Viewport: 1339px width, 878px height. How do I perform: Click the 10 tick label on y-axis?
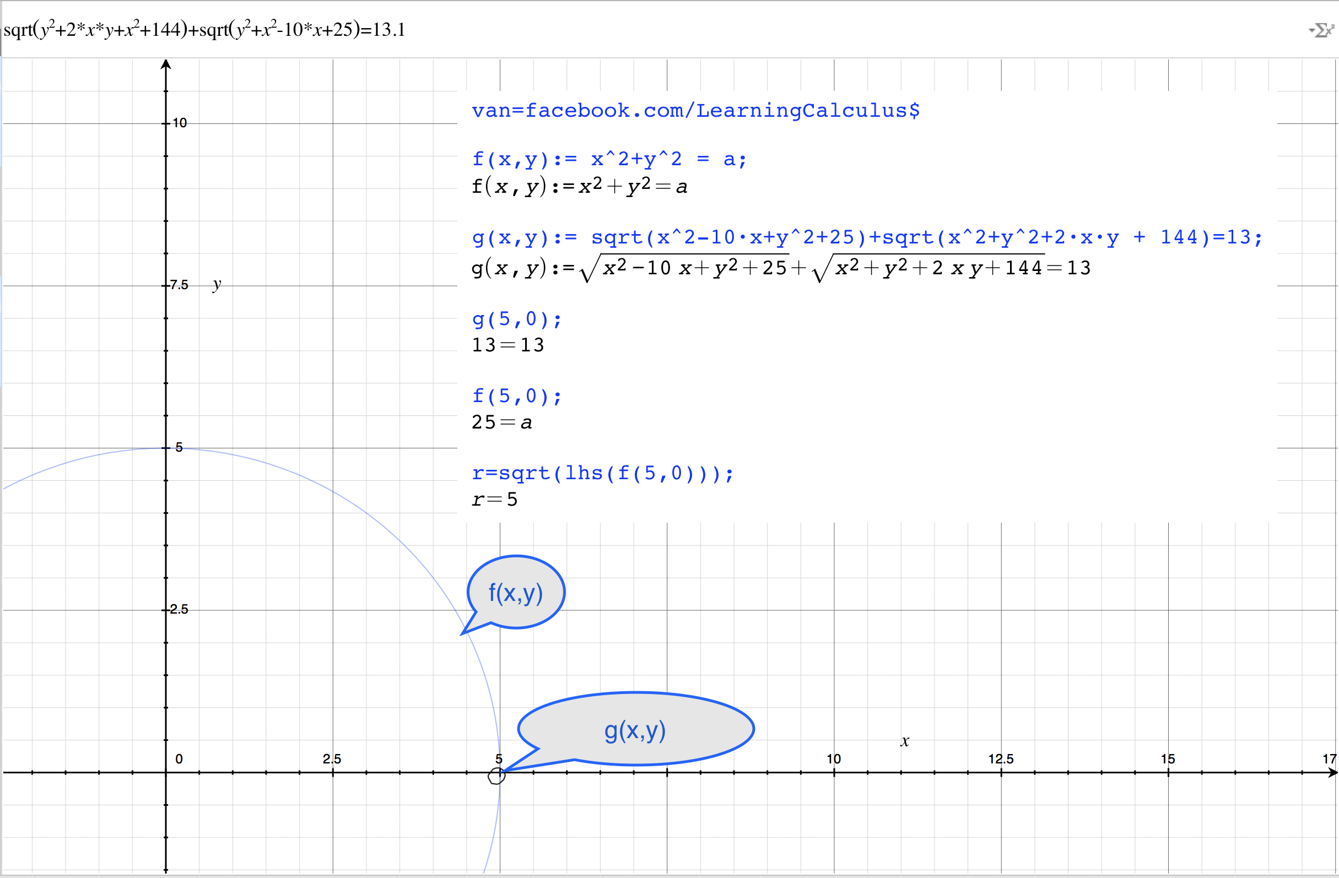[180, 123]
